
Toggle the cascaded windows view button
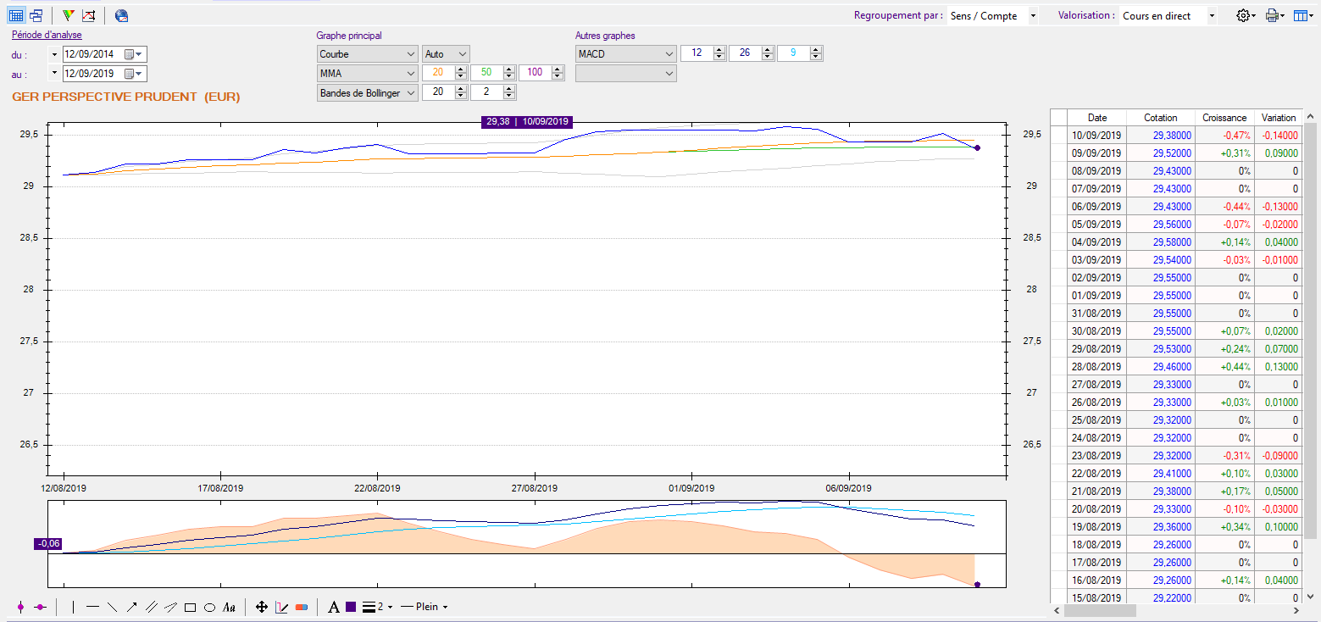(x=36, y=15)
